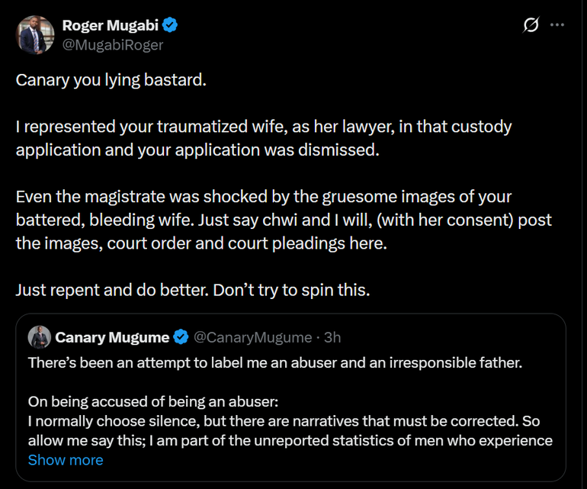Viewport: 587px width, 489px height.
Task: Click quoted text "There's been an attempt"
Action: pyautogui.click(x=274, y=362)
